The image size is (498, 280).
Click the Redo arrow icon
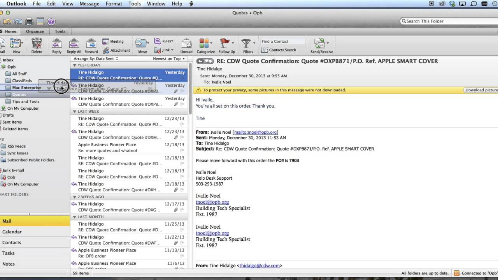[x=18, y=21]
